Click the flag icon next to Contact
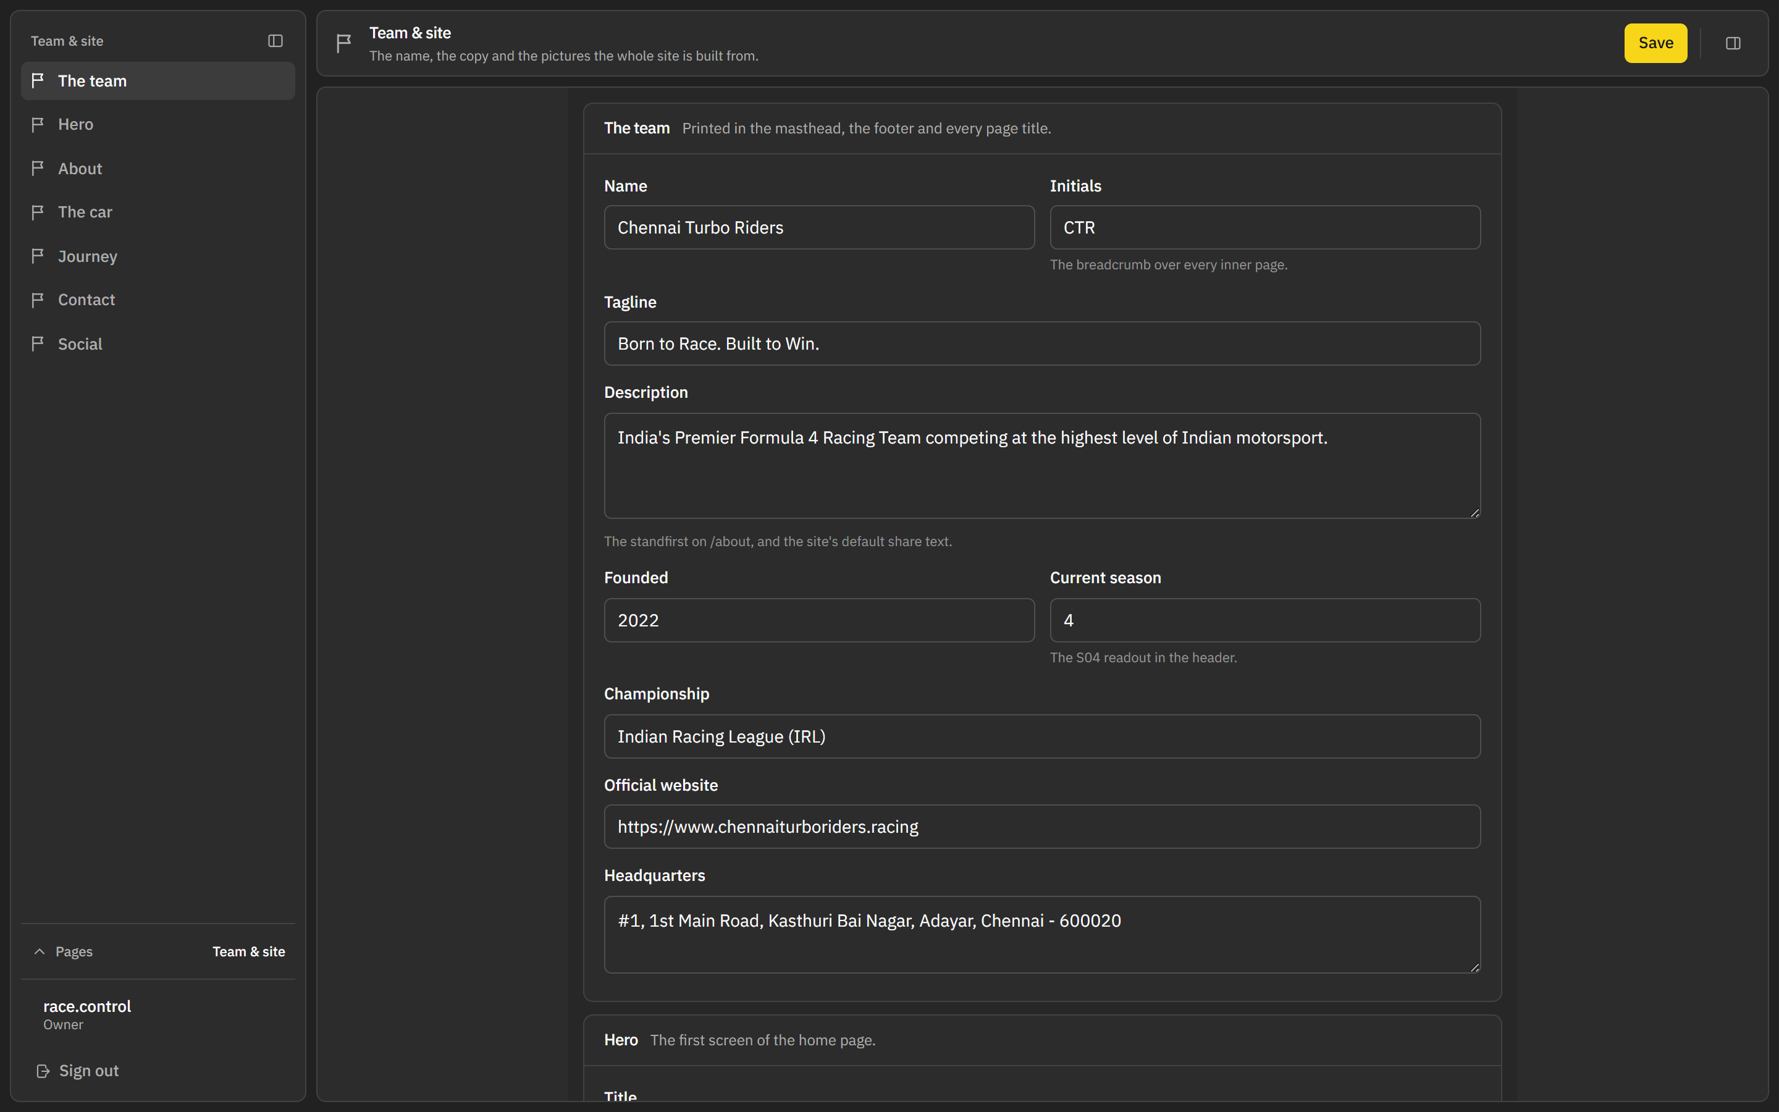The height and width of the screenshot is (1112, 1779). coord(38,300)
